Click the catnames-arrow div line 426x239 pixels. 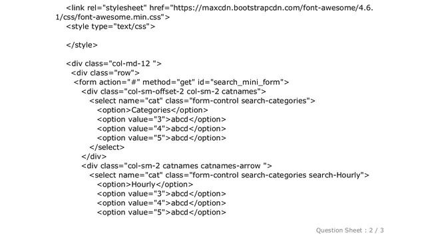[176, 165]
